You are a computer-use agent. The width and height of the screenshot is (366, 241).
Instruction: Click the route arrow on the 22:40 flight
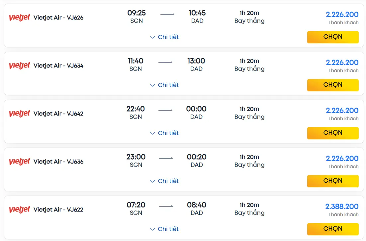click(x=166, y=110)
